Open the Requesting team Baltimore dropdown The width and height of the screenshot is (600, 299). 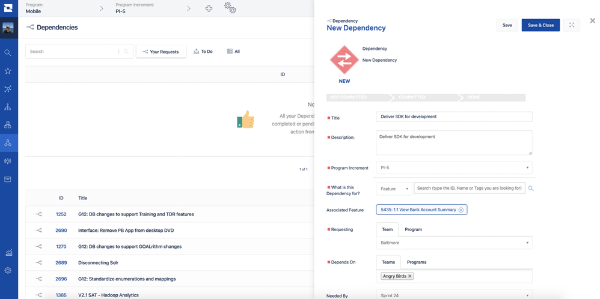455,243
